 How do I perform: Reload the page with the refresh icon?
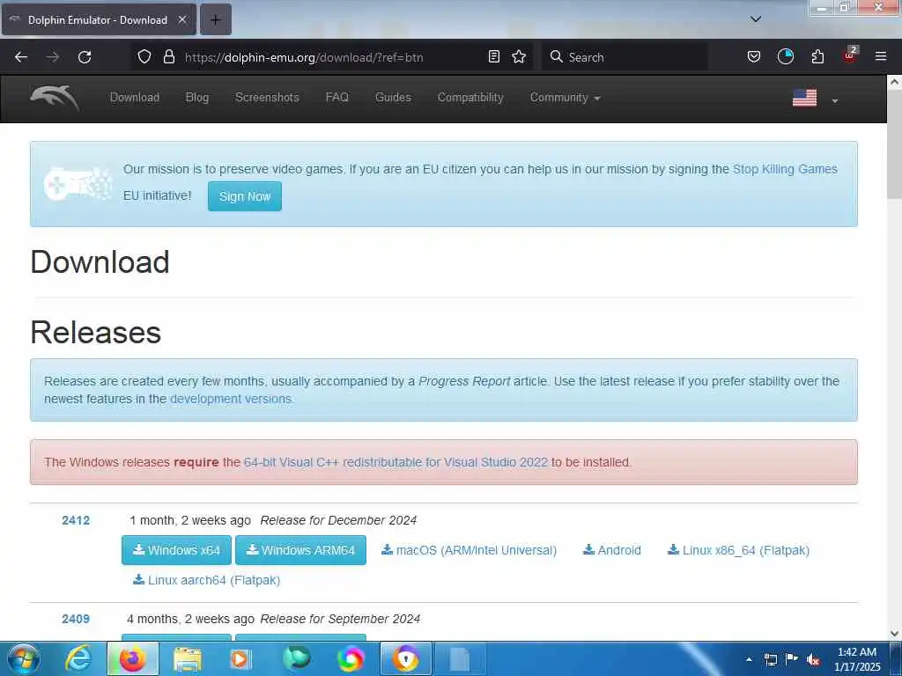click(85, 57)
